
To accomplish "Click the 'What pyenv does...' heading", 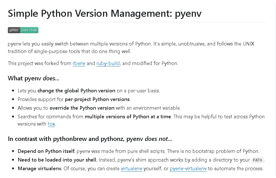I will (x=33, y=78).
